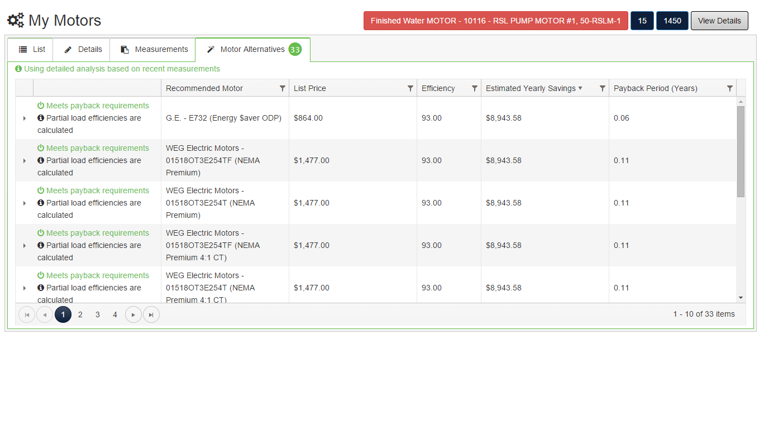Sort by Estimated Yearly Savings header
The width and height of the screenshot is (764, 439).
pyautogui.click(x=531, y=88)
